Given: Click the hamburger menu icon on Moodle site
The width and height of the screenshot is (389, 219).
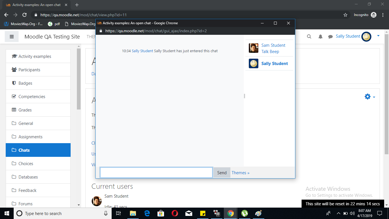Looking at the screenshot, I should (12, 36).
